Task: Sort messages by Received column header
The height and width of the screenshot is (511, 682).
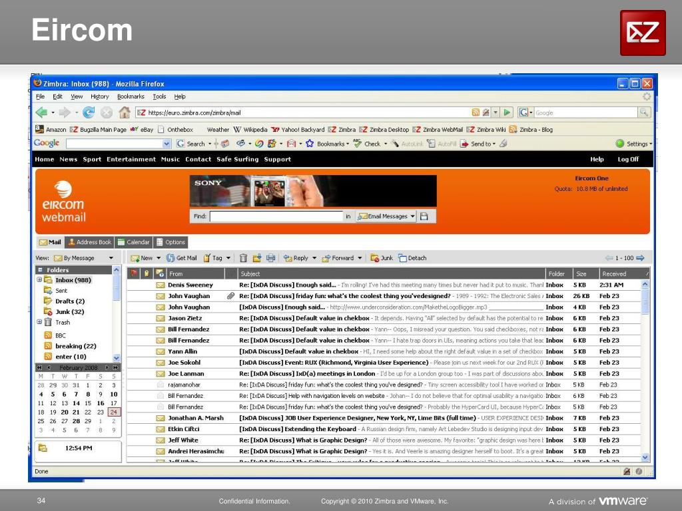Action: [623, 273]
